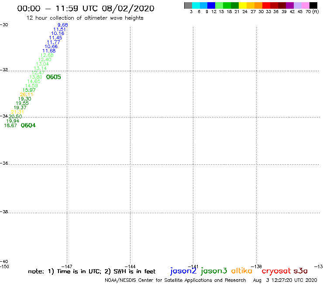323x284 pixels.
Task: Click the 14.59 wave height value
Action: (31, 86)
